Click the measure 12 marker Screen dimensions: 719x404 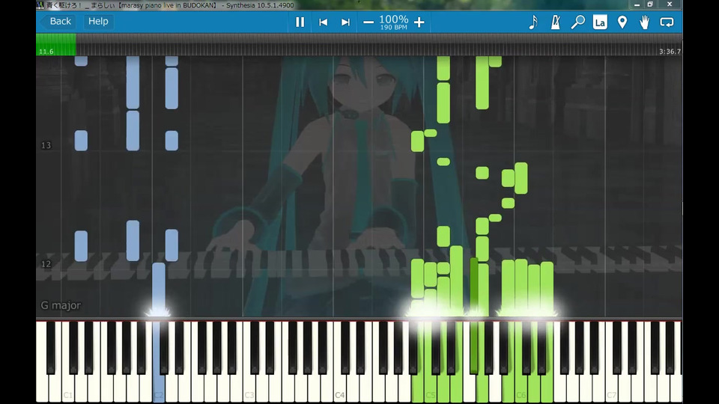(46, 264)
